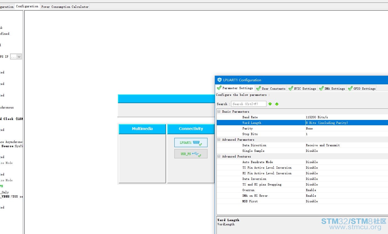Select the Data Direction parameter label
The image size is (388, 234).
[x=254, y=145]
